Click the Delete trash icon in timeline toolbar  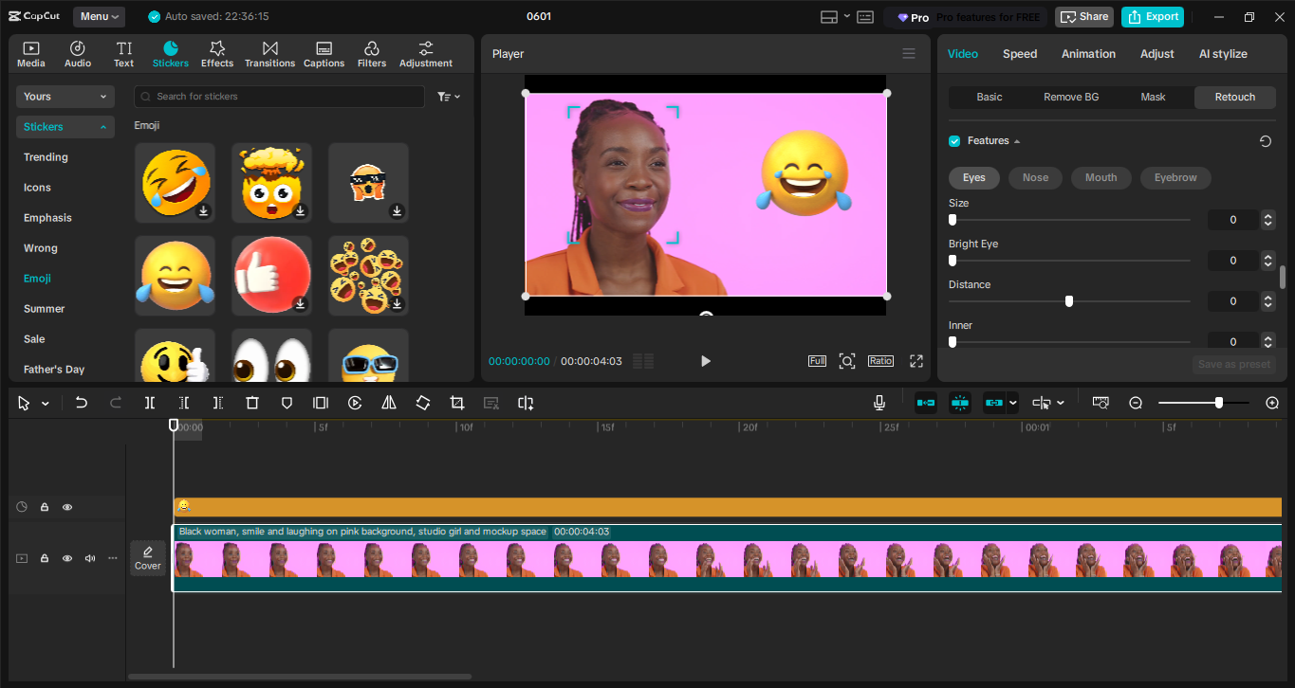(x=252, y=403)
